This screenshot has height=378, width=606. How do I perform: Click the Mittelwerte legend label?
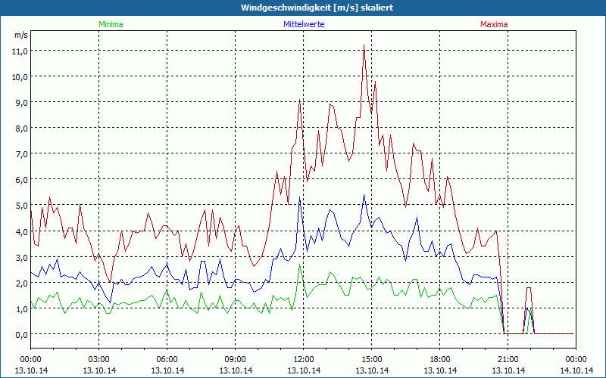pos(304,24)
